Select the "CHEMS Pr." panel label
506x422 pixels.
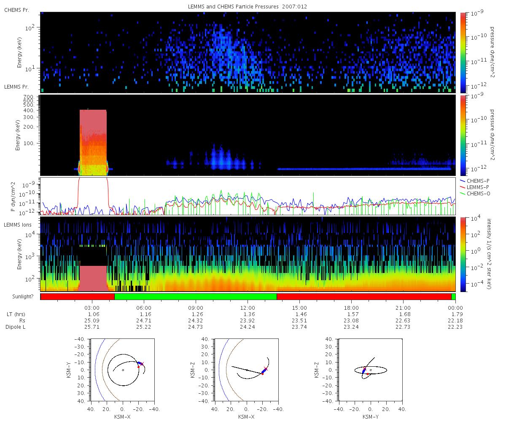pyautogui.click(x=16, y=10)
